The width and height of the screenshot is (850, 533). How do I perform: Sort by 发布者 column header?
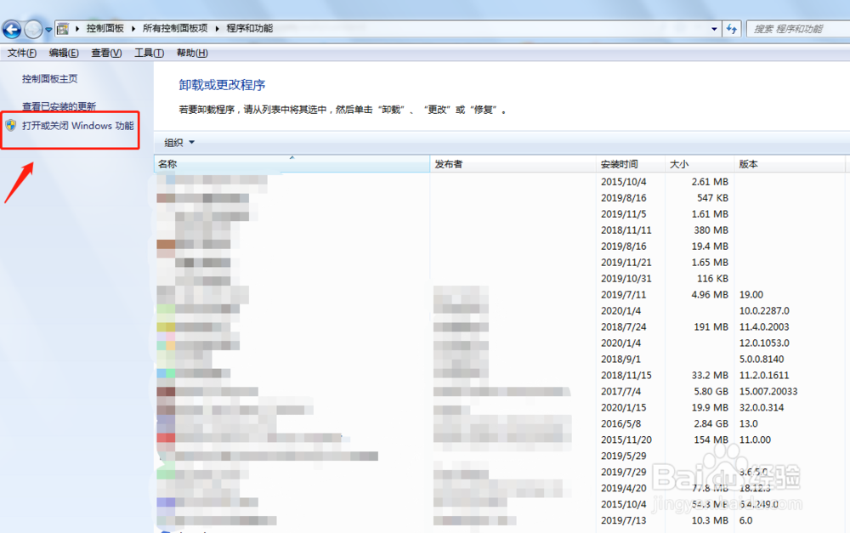(513, 164)
